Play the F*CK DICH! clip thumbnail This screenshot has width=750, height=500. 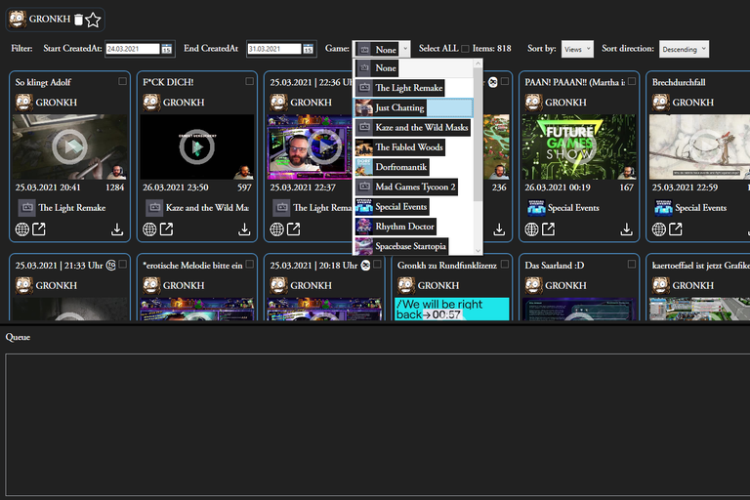click(x=197, y=146)
